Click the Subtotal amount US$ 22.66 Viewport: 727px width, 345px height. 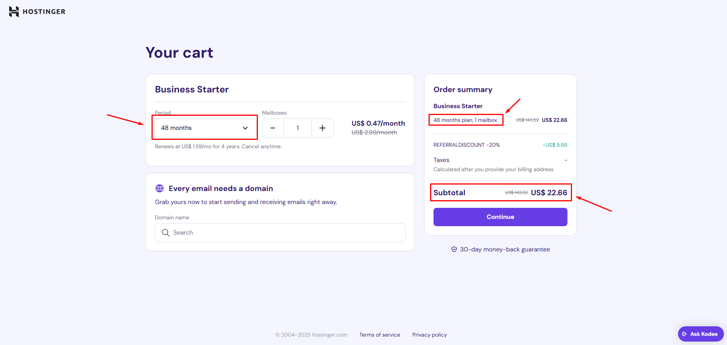(549, 193)
